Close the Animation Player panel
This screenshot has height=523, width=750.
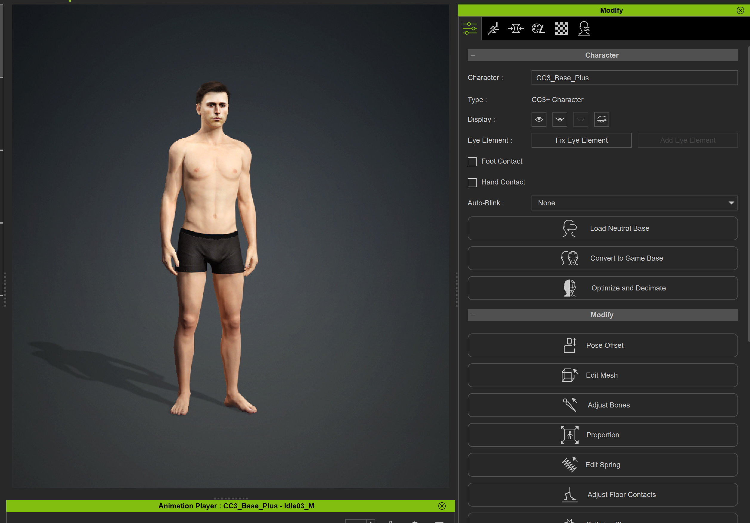pos(442,506)
